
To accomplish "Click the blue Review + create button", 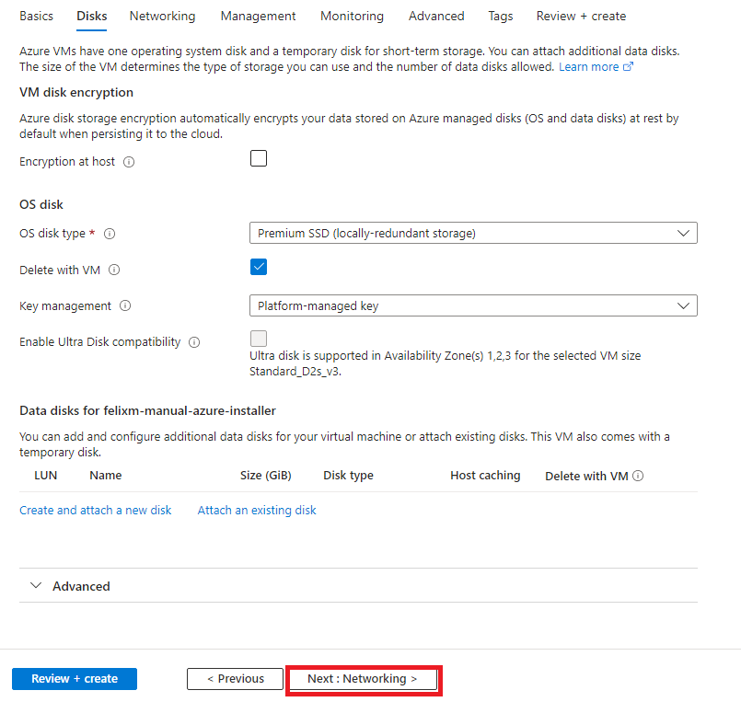I will (75, 679).
